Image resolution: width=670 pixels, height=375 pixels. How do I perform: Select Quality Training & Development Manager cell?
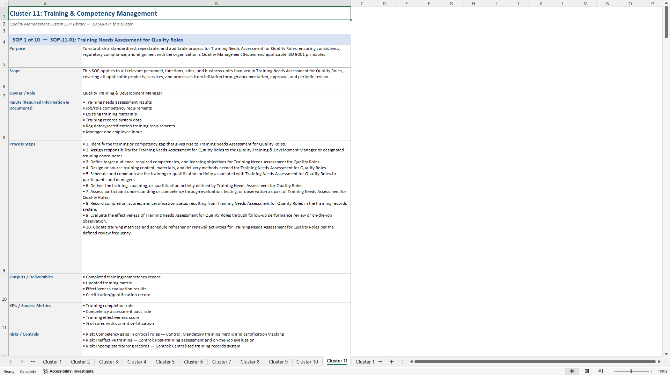click(216, 94)
